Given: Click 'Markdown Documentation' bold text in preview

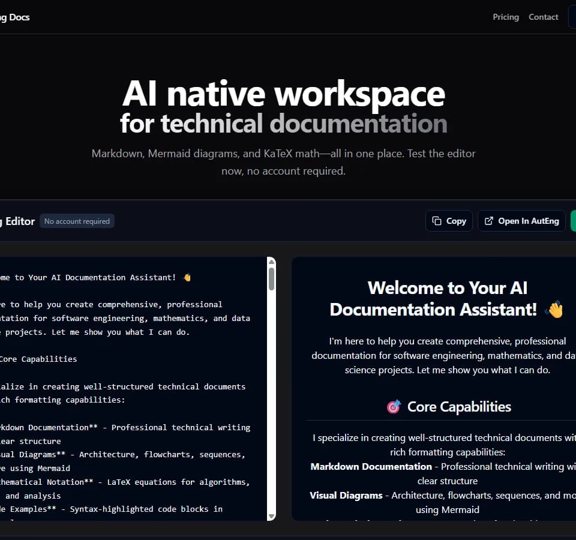Looking at the screenshot, I should click(371, 467).
